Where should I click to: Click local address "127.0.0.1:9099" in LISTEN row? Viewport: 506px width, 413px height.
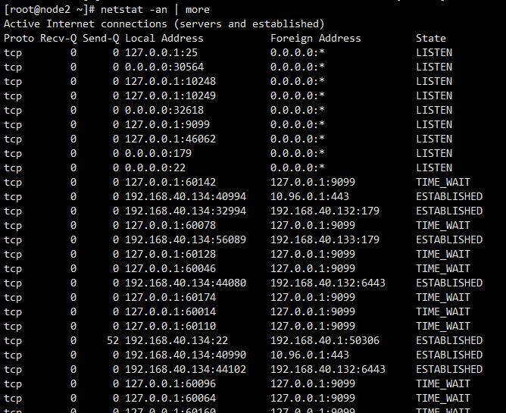(167, 124)
